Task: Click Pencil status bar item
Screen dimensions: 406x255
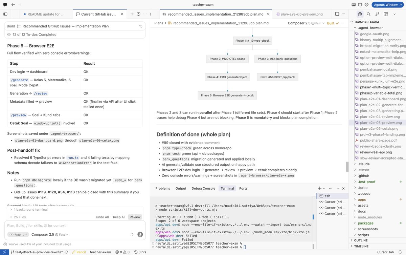Action: 78,252
